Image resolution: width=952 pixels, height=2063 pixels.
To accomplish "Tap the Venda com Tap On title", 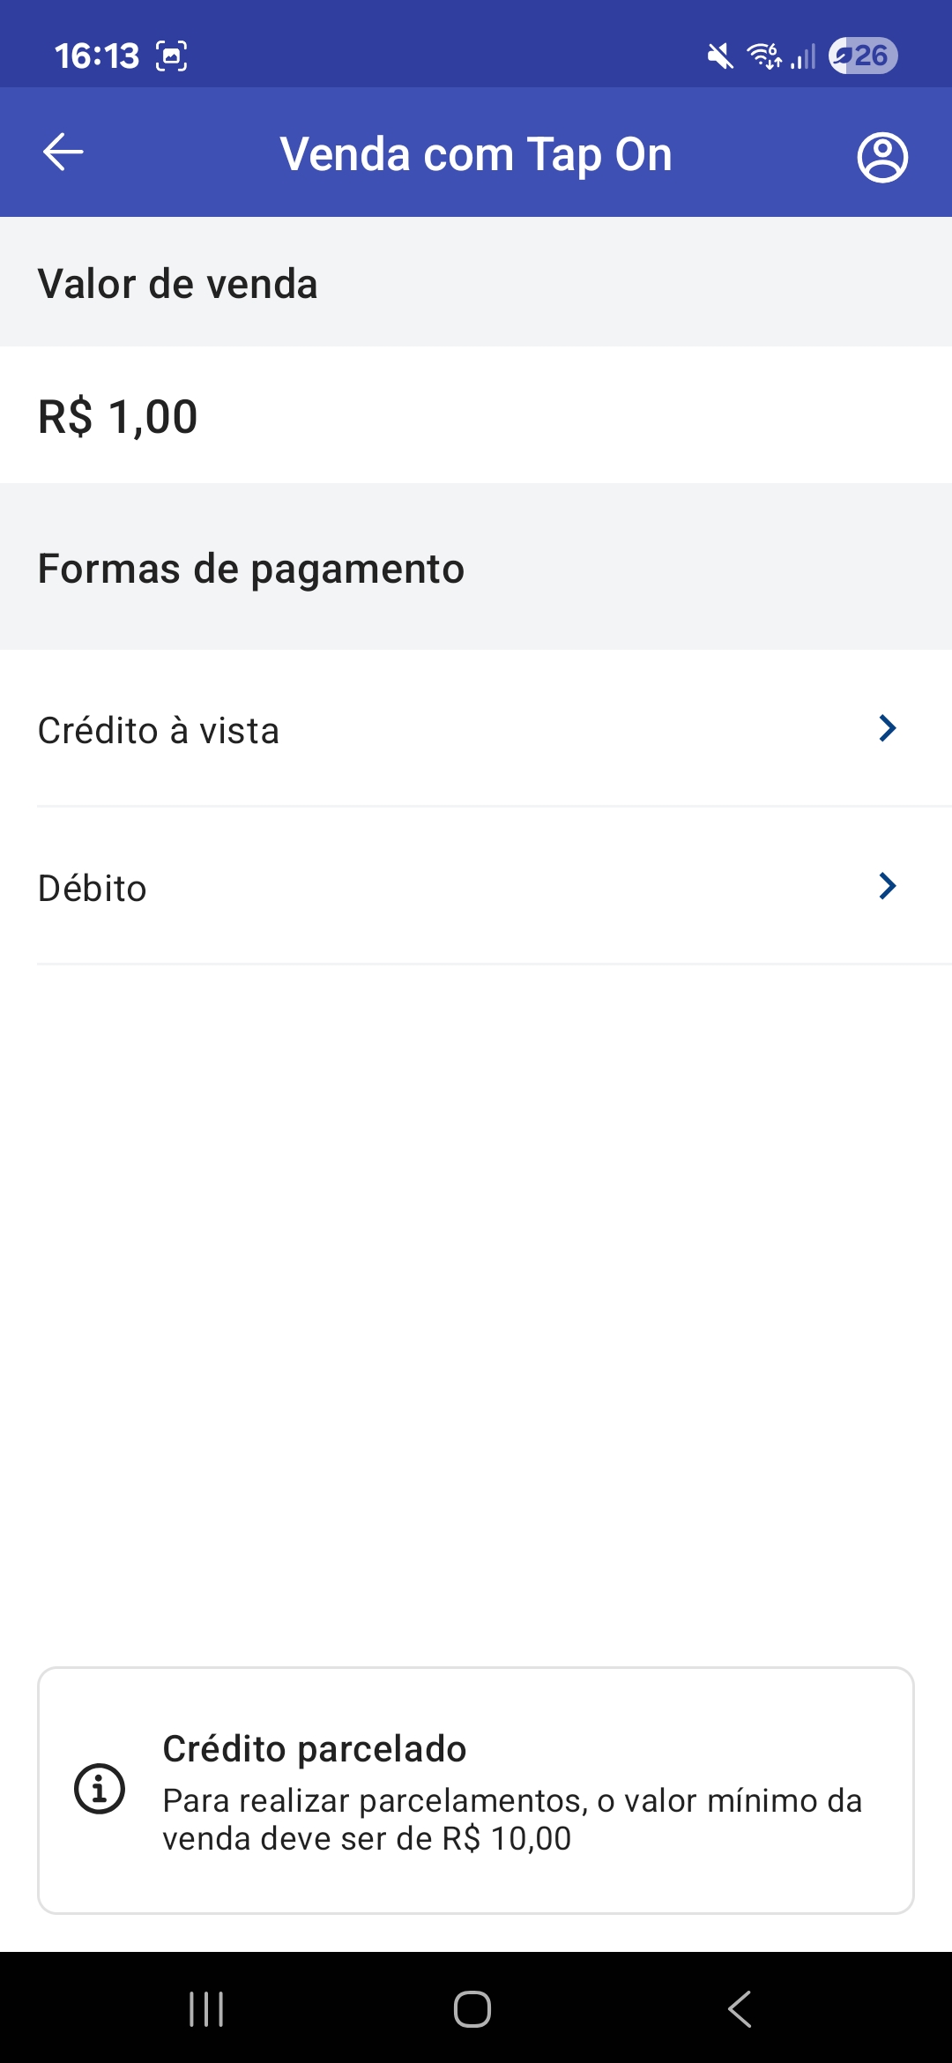I will coord(476,154).
